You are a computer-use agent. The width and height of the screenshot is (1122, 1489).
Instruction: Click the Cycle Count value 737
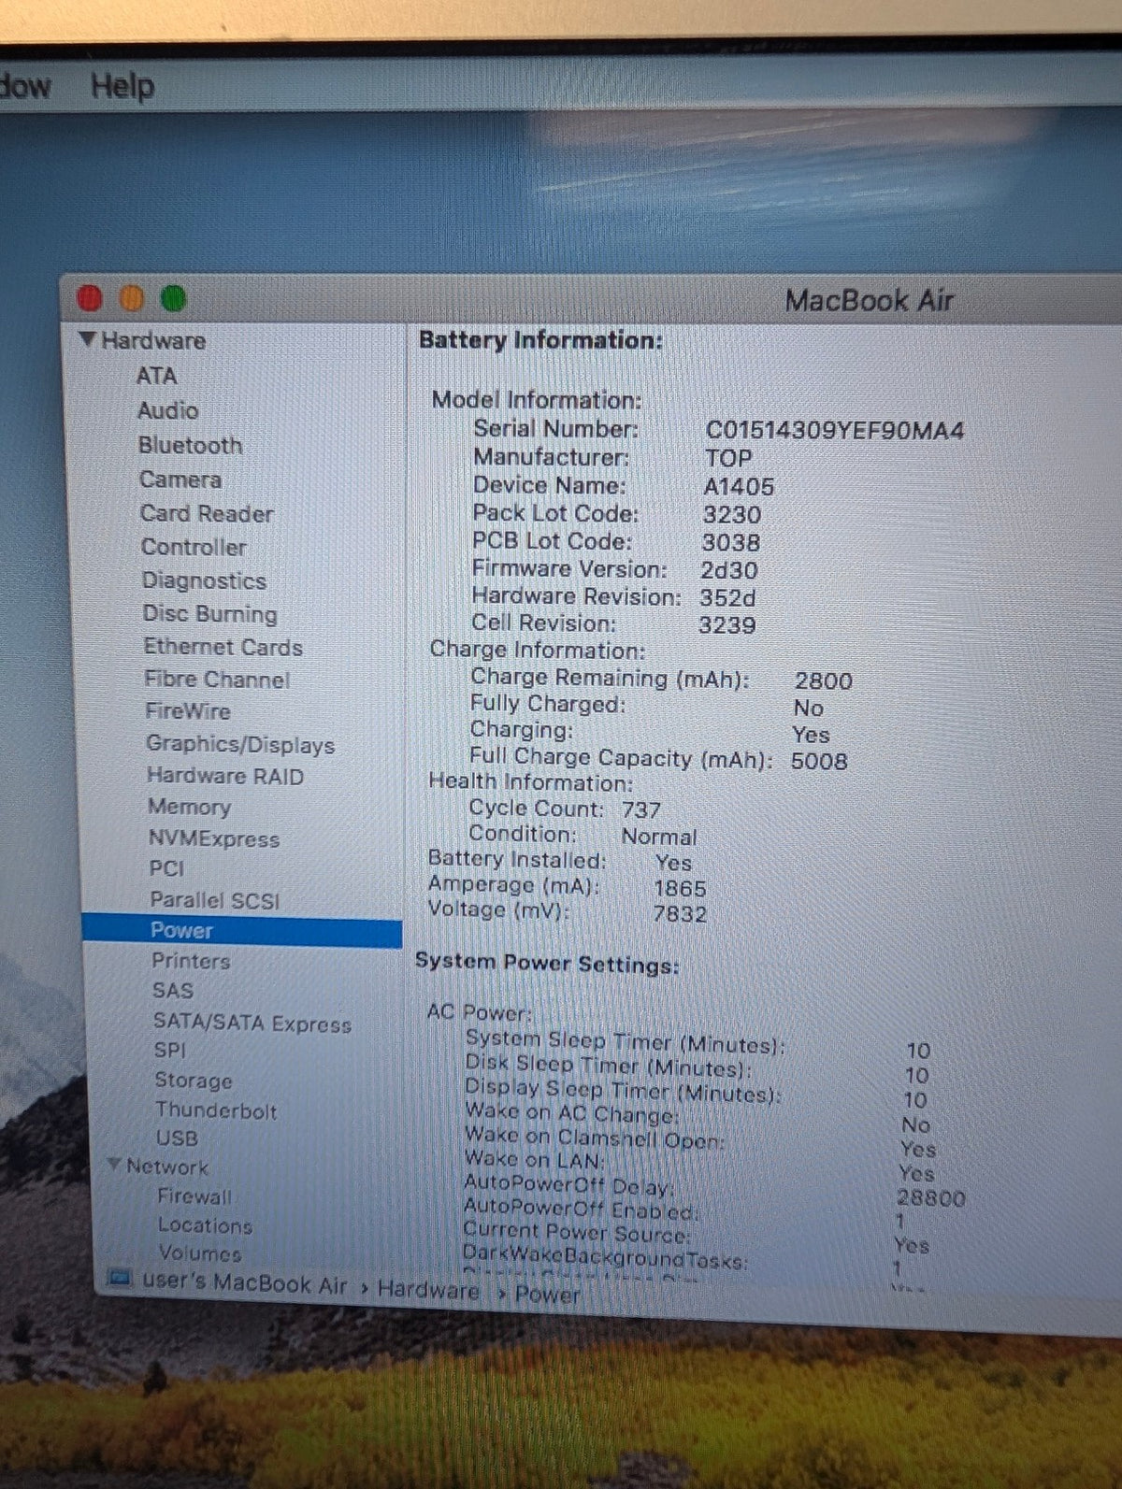[x=641, y=810]
